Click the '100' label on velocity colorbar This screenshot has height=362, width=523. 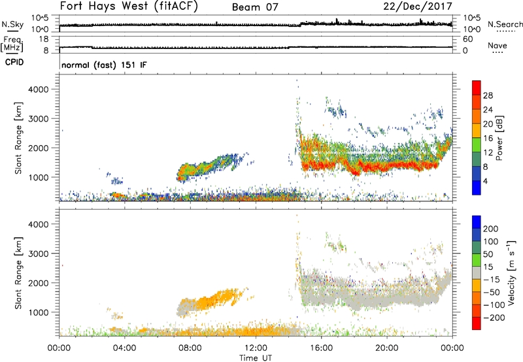pos(491,242)
